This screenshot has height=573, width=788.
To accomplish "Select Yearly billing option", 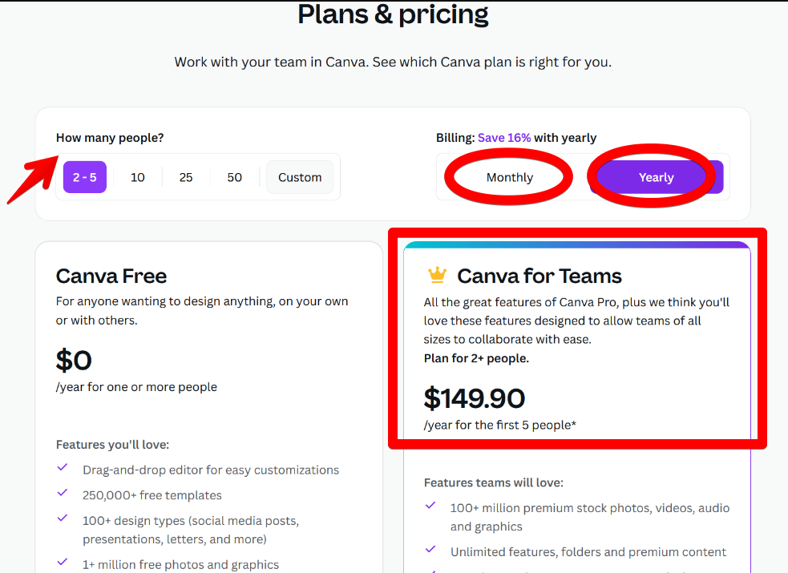I will (656, 178).
